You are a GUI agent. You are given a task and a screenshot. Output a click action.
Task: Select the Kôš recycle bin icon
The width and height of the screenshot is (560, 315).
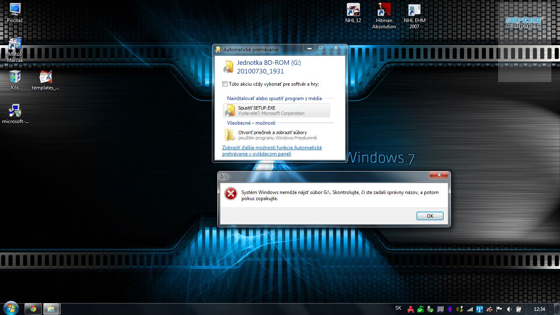(15, 80)
